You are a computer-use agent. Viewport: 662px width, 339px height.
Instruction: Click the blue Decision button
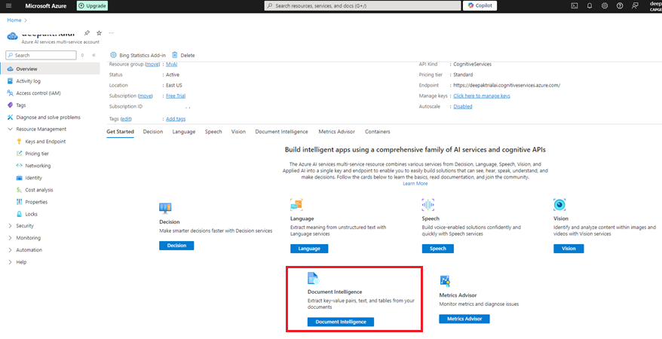176,246
